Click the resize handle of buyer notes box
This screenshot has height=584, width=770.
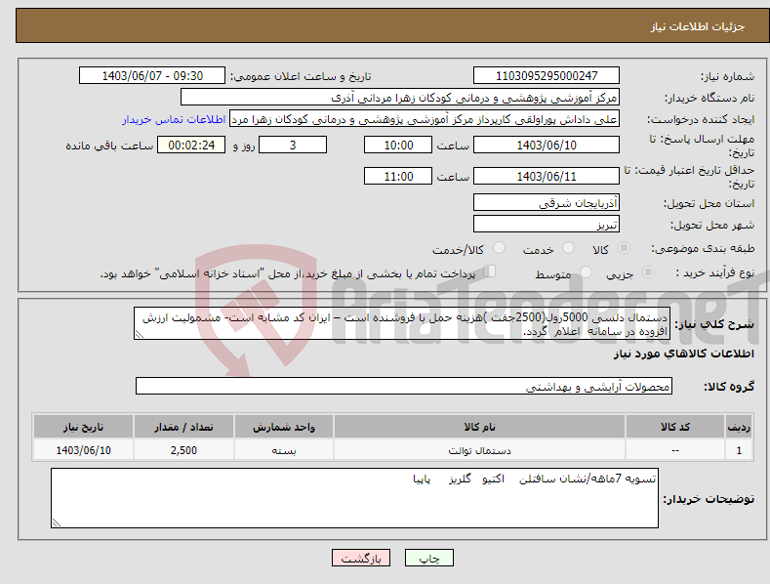(57, 522)
